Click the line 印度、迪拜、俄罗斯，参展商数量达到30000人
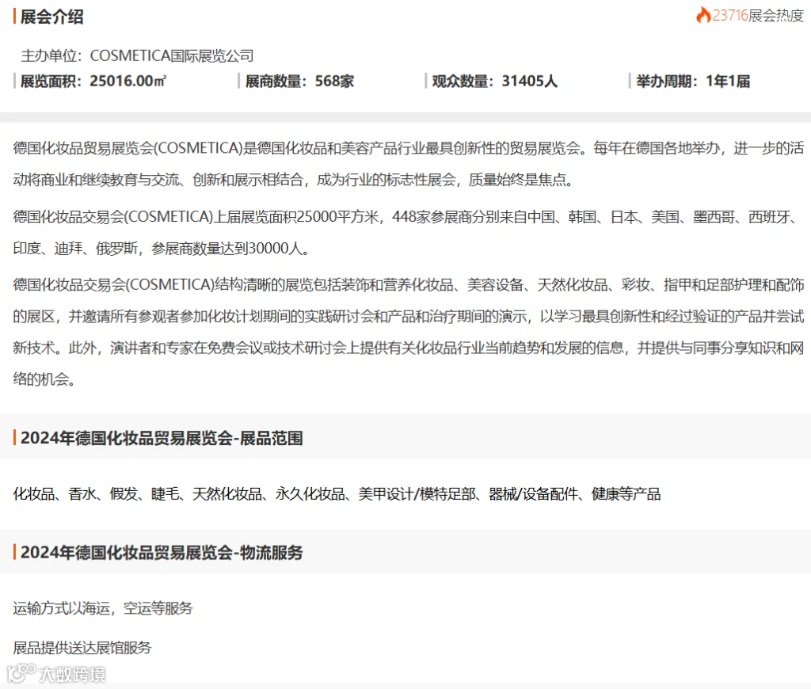This screenshot has height=689, width=811. coord(162,249)
